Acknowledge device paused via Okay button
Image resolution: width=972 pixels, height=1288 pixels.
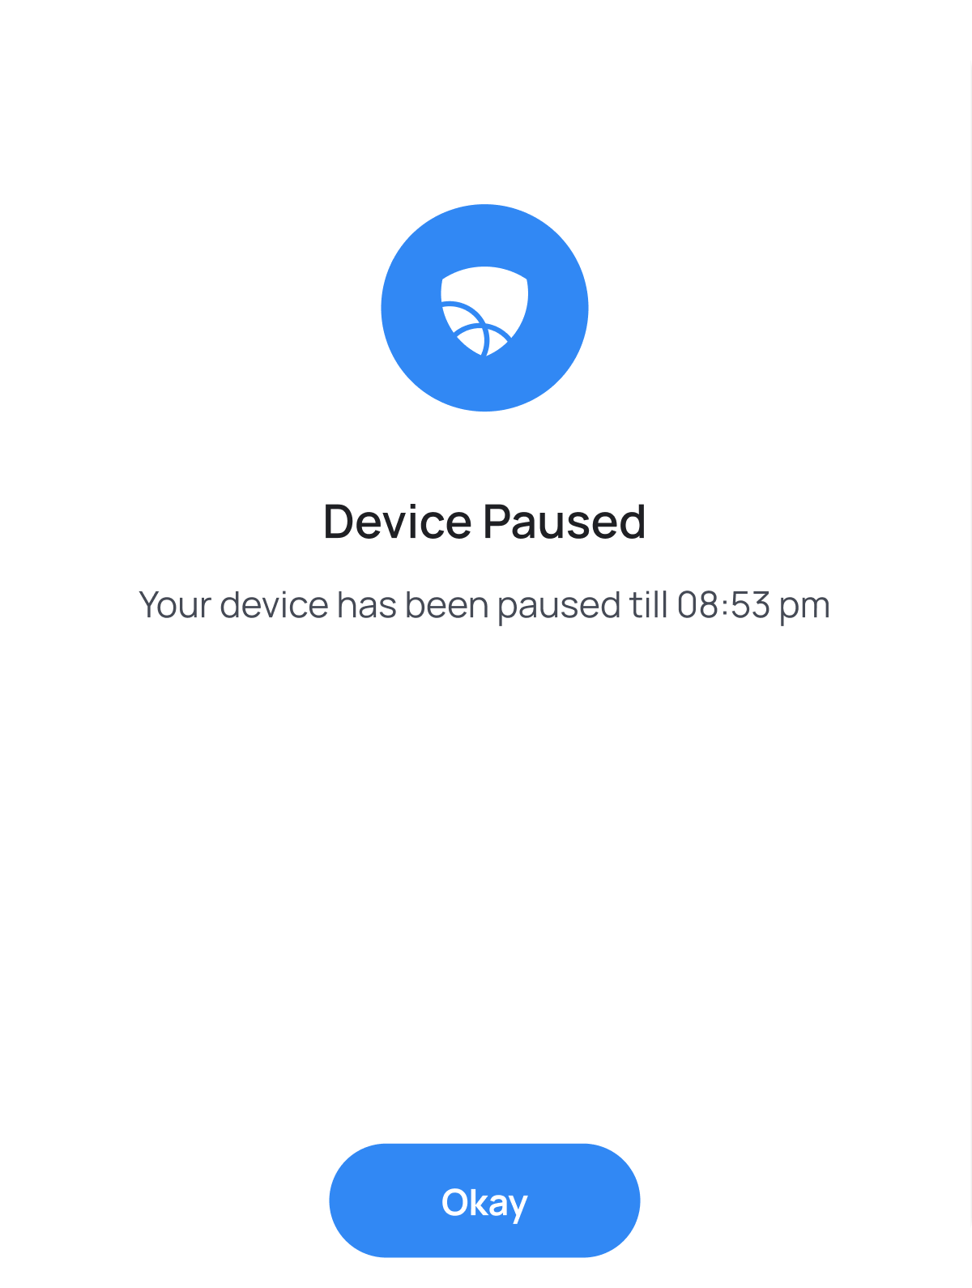pos(484,1201)
